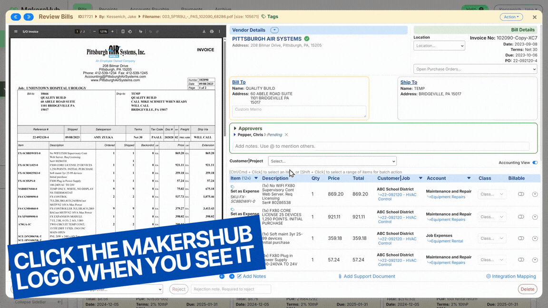548x308 pixels.
Task: Open Integration Mapping gear link
Action: (511, 276)
